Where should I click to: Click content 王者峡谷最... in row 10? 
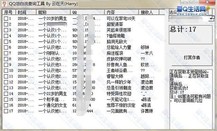pyautogui.click(x=119, y=71)
